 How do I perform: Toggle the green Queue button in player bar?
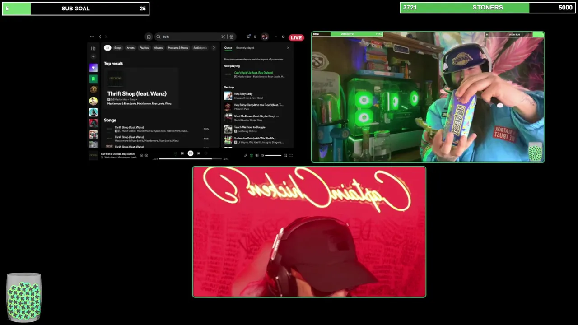pyautogui.click(x=252, y=155)
